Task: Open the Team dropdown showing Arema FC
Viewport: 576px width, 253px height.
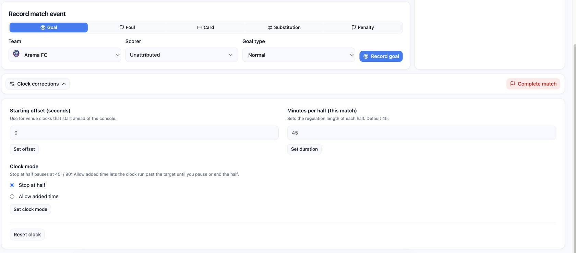Action: click(65, 55)
